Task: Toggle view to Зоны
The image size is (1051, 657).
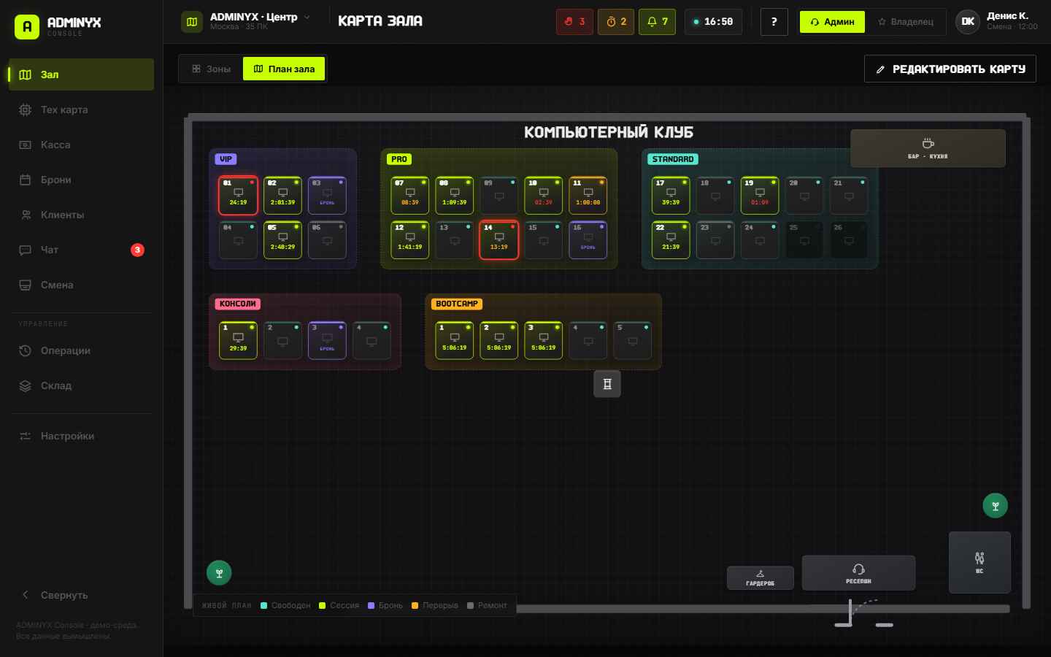Action: click(x=211, y=69)
